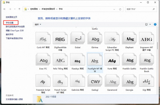Select the Forte font icon
The width and height of the screenshot is (160, 105).
(x=112, y=59)
